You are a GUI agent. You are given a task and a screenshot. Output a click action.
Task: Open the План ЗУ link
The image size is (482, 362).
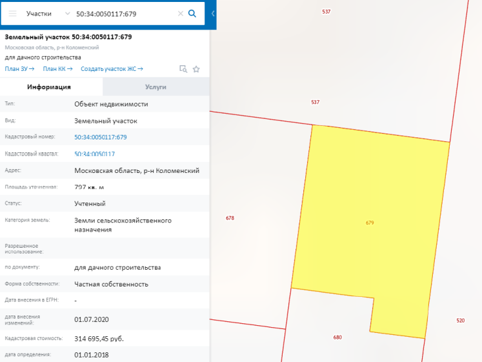coord(19,69)
